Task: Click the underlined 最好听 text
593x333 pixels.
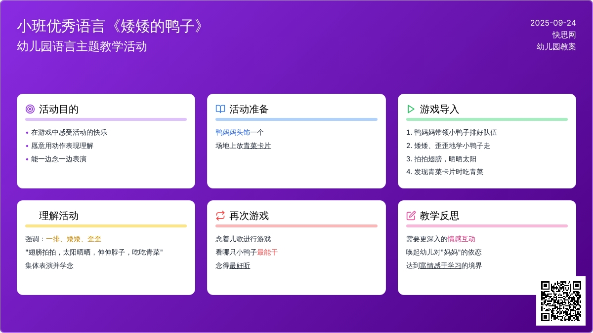Action: tap(240, 265)
